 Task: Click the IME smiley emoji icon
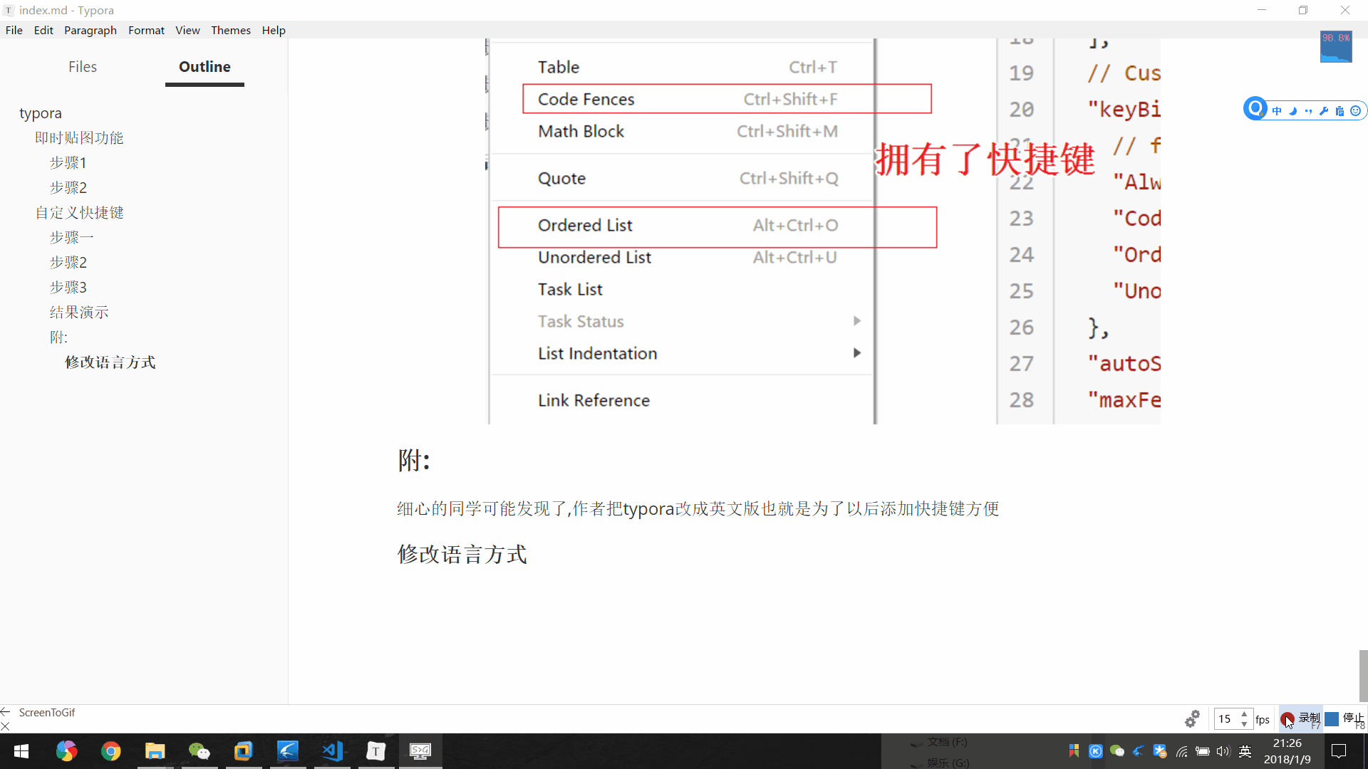pos(1356,111)
